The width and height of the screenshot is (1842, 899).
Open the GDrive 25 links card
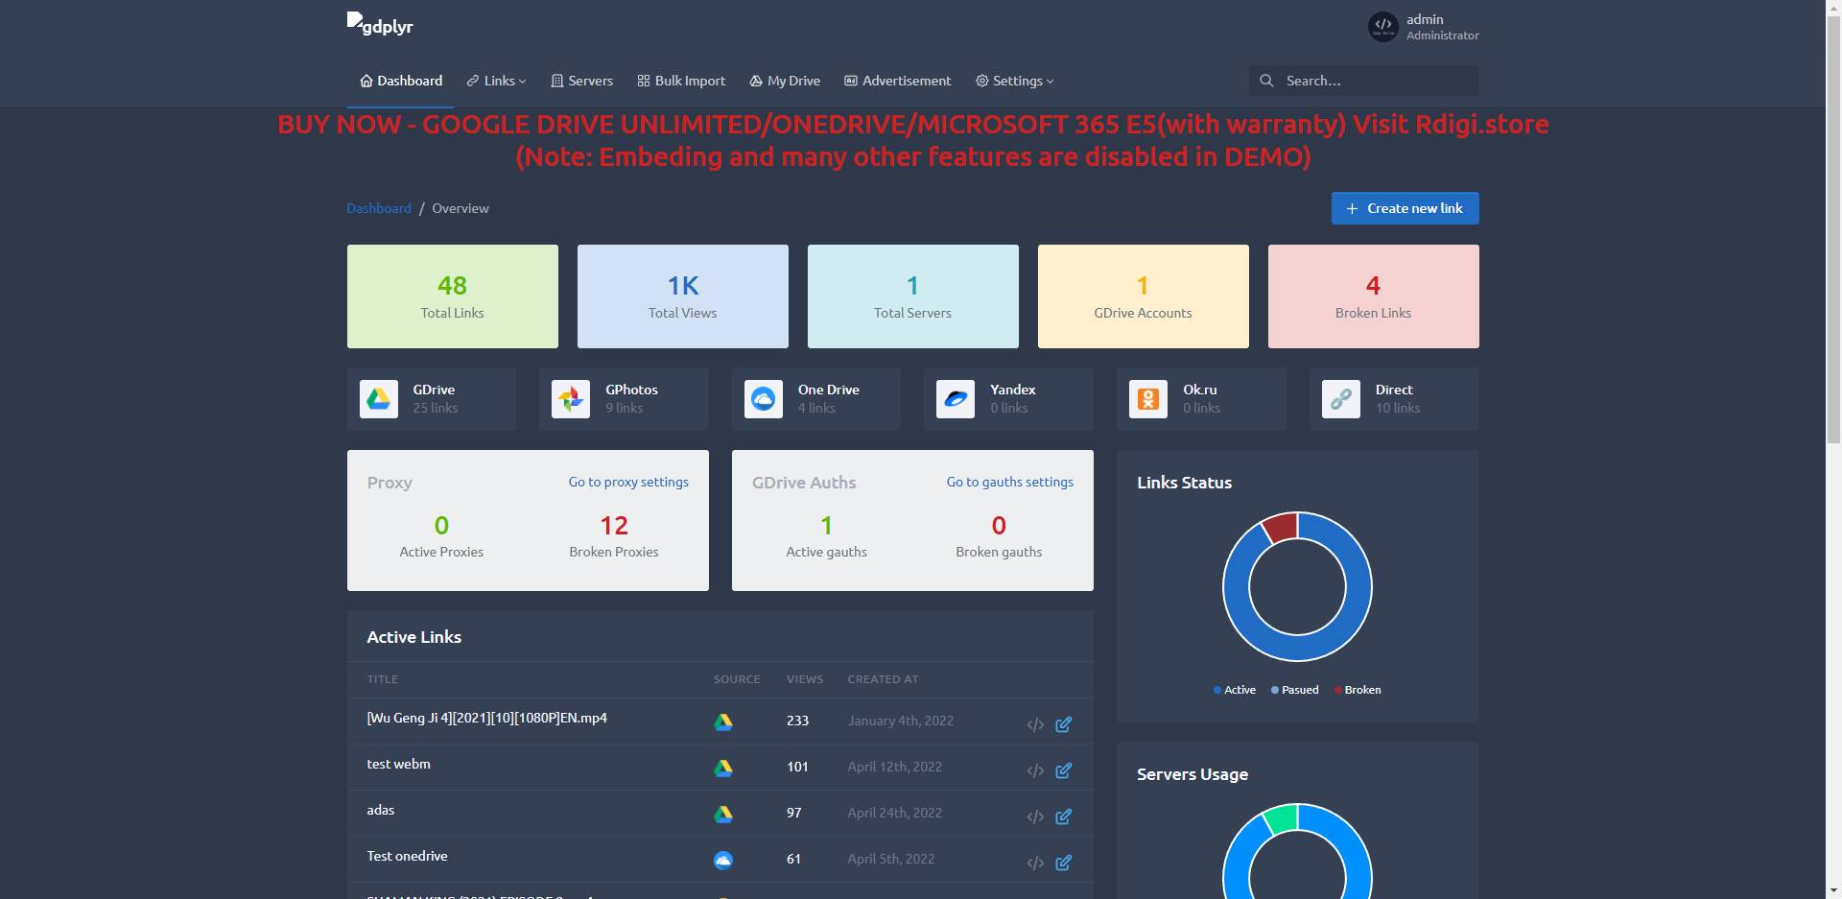point(432,398)
